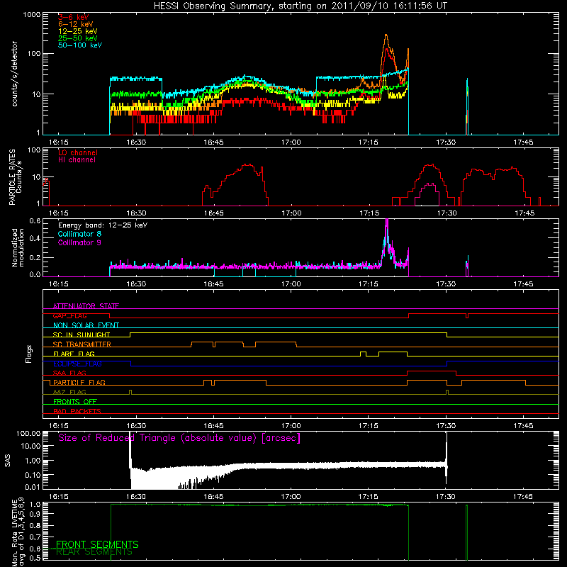Select Collimator 8 legend entry
Viewport: 567px width, 567px height.
(x=79, y=234)
